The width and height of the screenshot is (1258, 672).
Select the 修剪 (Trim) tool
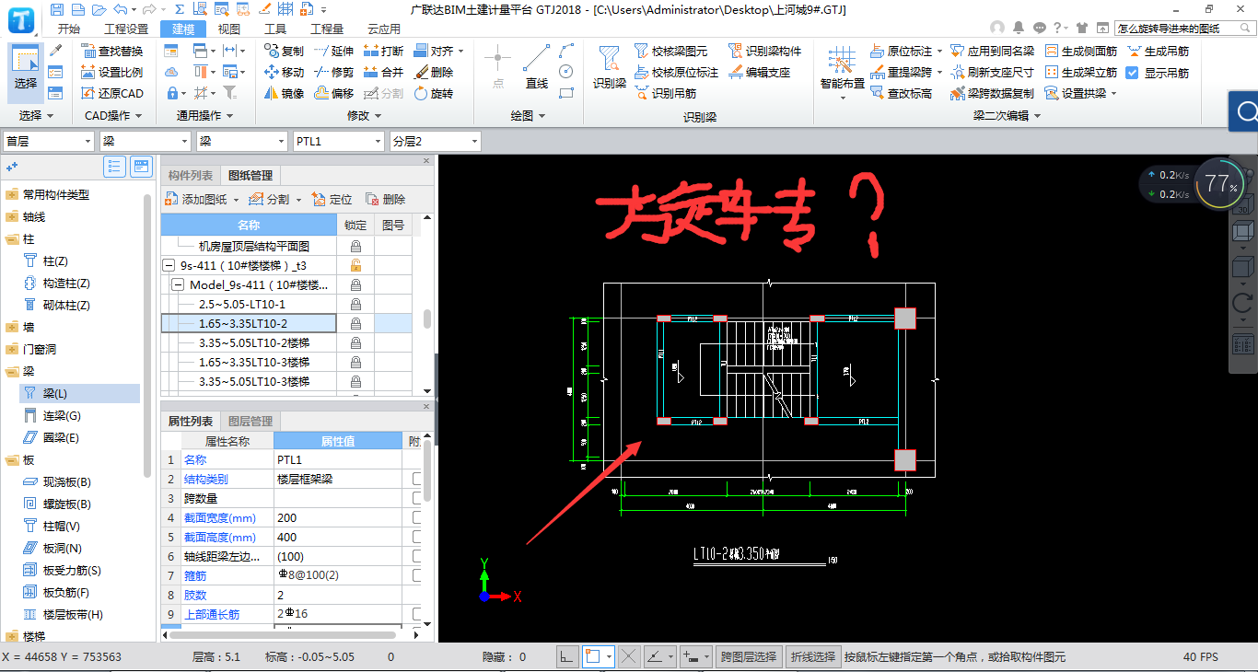click(333, 72)
